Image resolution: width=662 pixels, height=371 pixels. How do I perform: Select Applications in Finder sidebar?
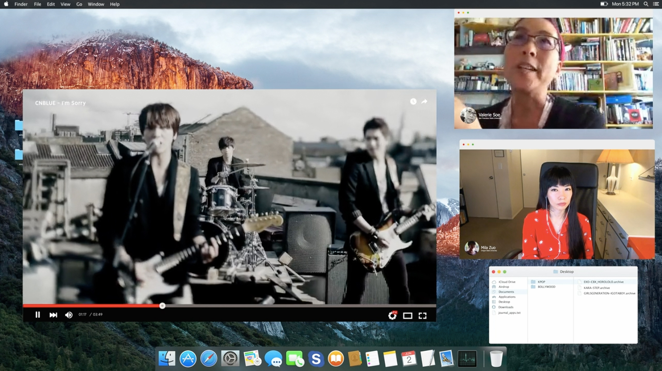[508, 297]
